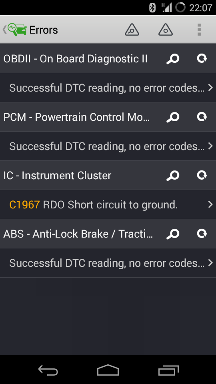Open C1967 RDO short circuit error details

click(108, 204)
